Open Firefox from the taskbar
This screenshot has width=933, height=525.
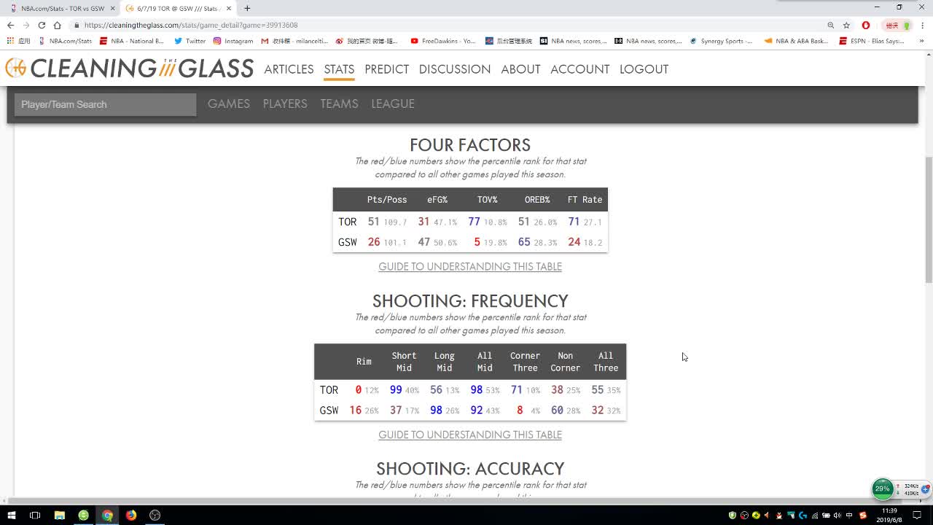tap(131, 515)
